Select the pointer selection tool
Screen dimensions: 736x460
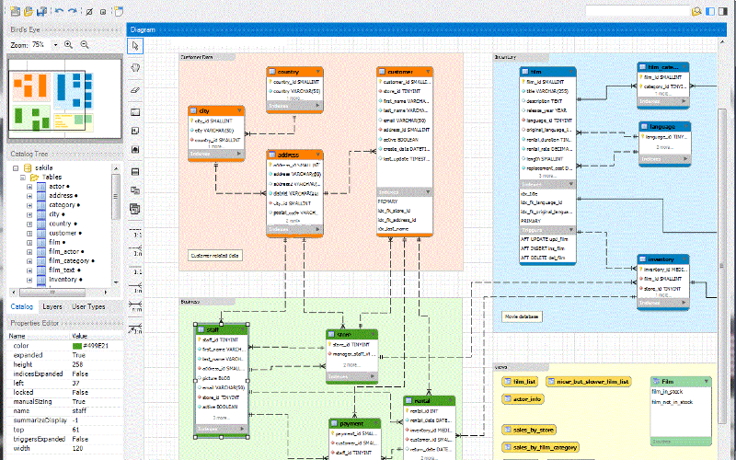pyautogui.click(x=135, y=45)
